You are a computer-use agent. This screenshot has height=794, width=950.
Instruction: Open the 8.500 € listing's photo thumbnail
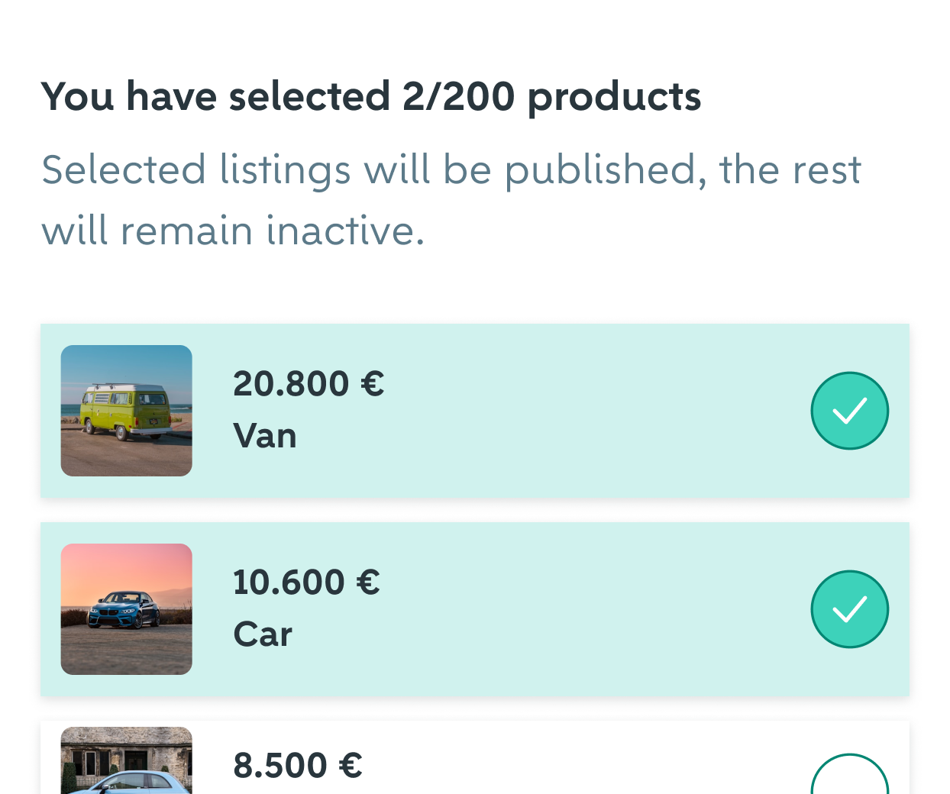[x=127, y=760]
